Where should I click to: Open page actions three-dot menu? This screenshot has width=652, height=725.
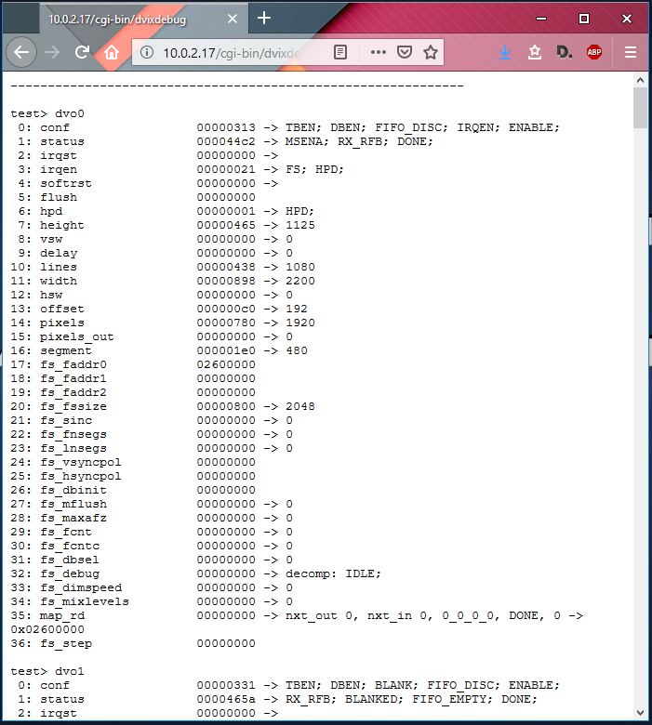[378, 52]
